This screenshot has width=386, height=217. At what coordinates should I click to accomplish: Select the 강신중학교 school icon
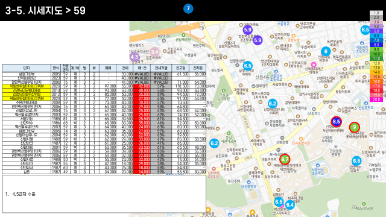248,182
